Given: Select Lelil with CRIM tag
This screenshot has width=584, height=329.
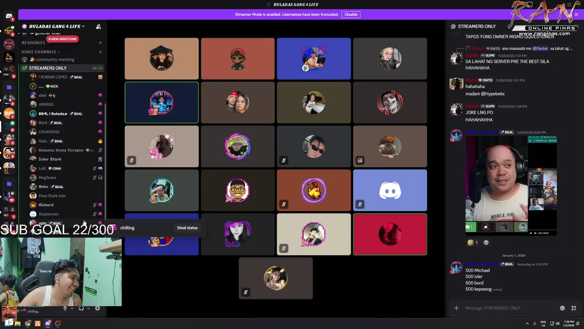Looking at the screenshot, I should coord(67,168).
